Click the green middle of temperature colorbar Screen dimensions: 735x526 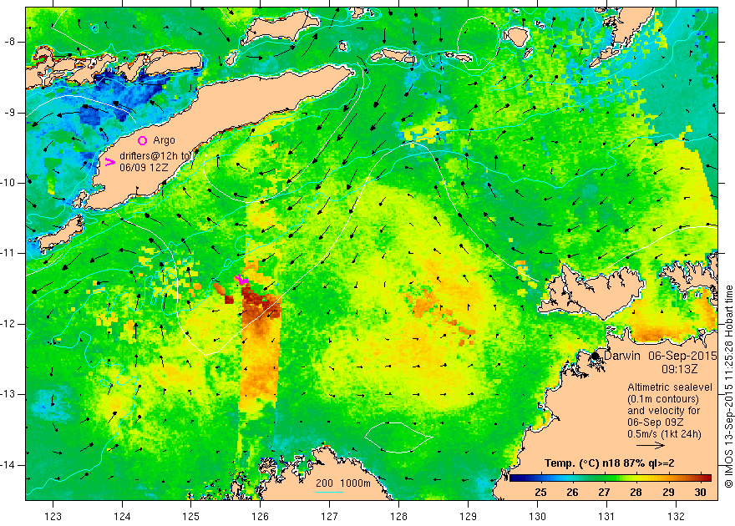[611, 478]
